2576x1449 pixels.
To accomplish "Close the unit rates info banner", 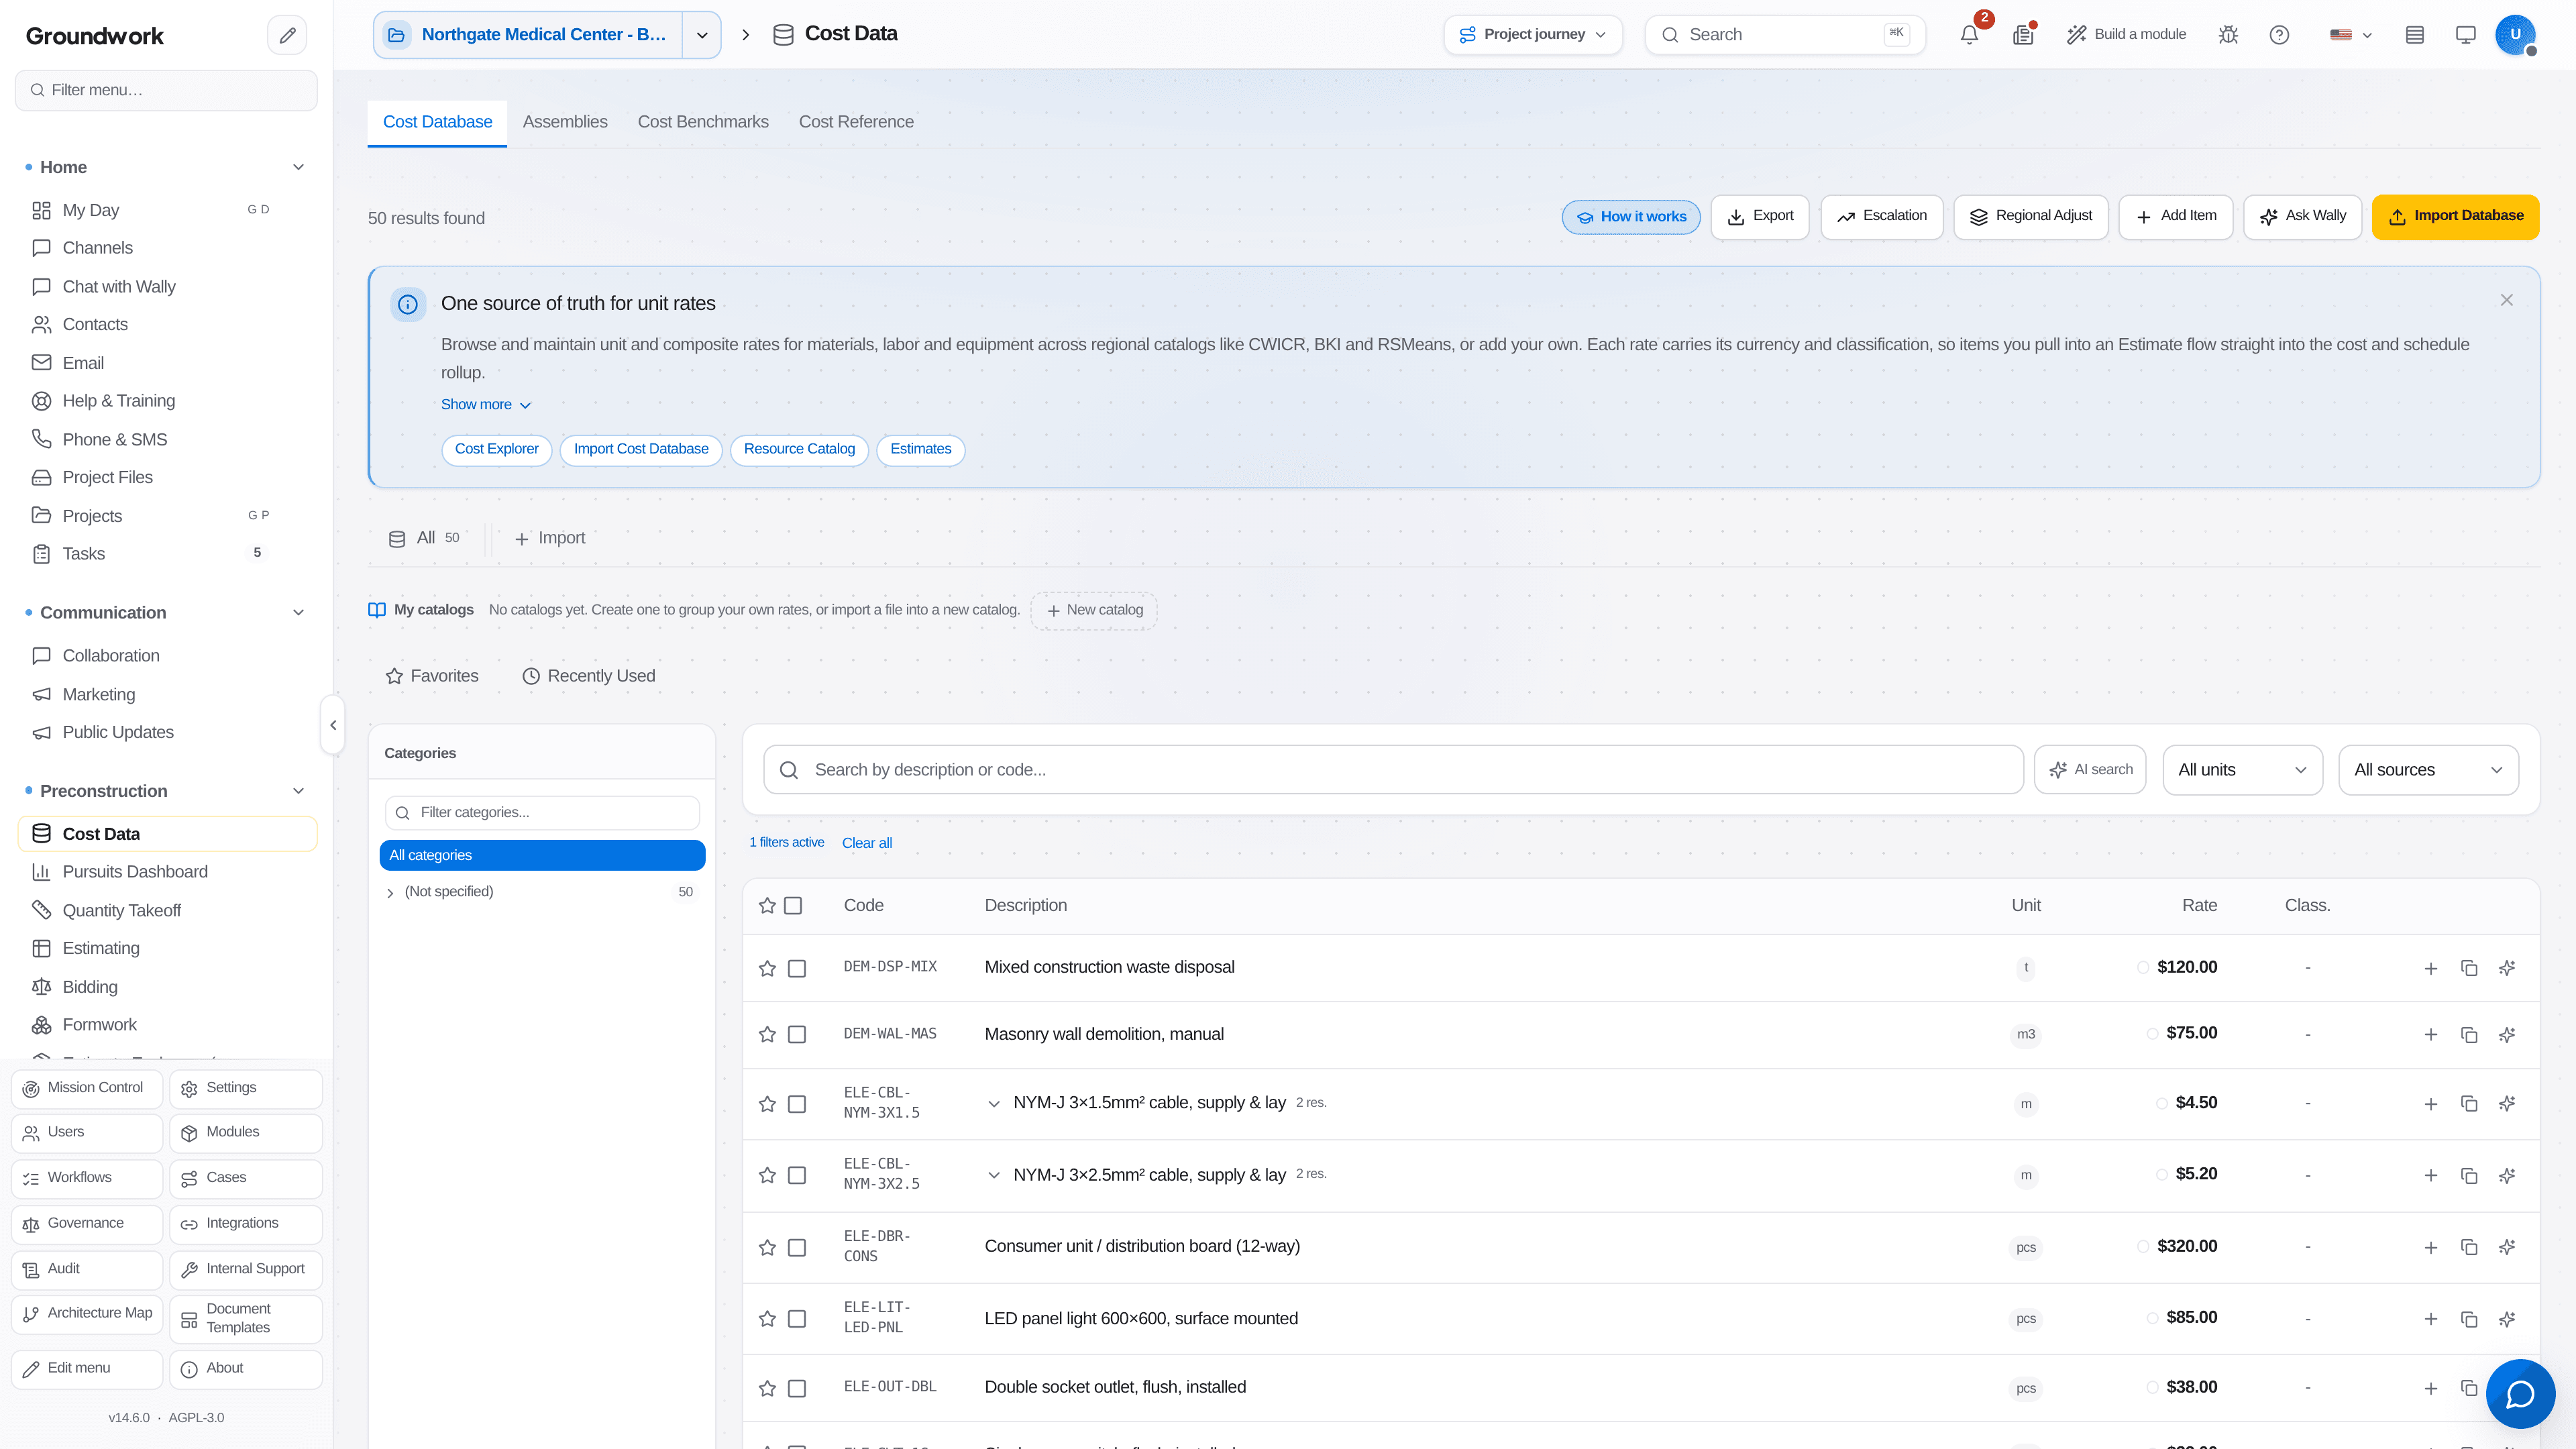I will click(x=2506, y=300).
